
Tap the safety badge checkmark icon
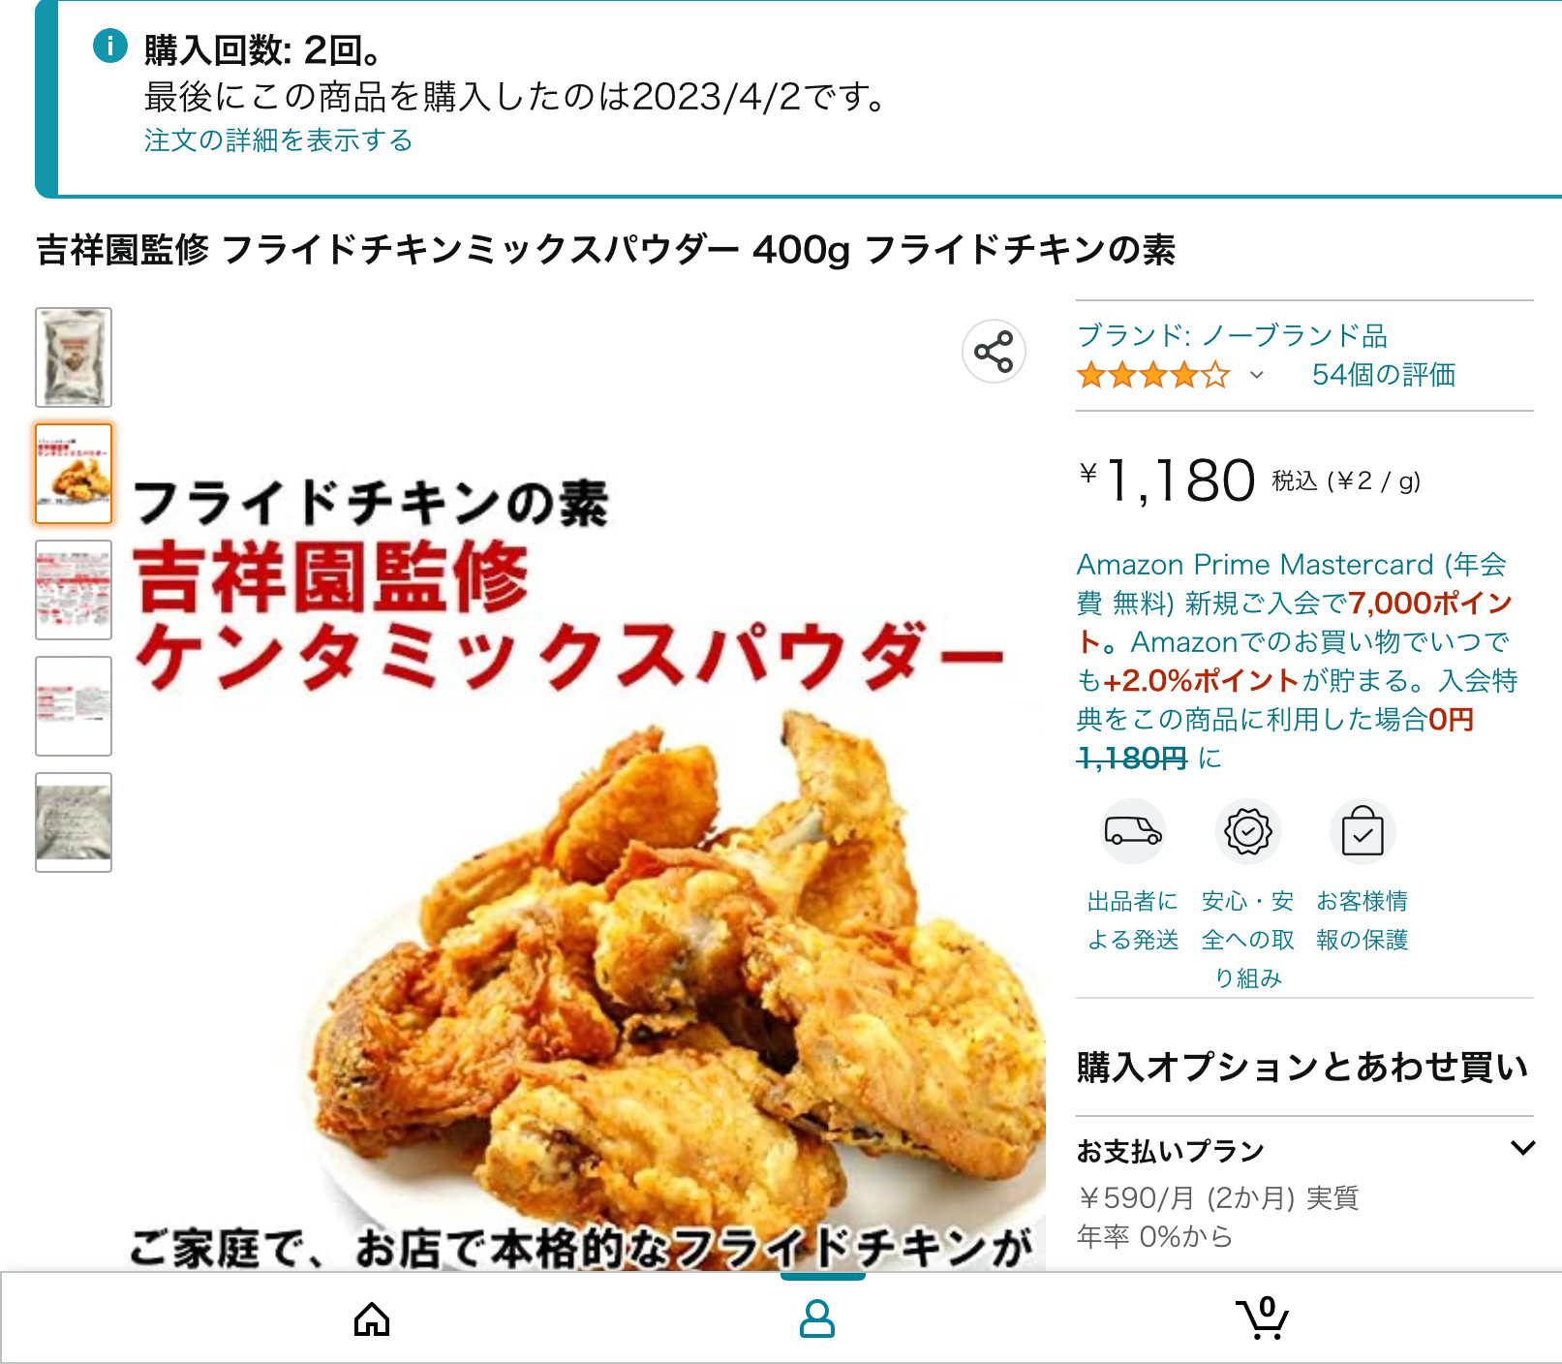[x=1248, y=831]
